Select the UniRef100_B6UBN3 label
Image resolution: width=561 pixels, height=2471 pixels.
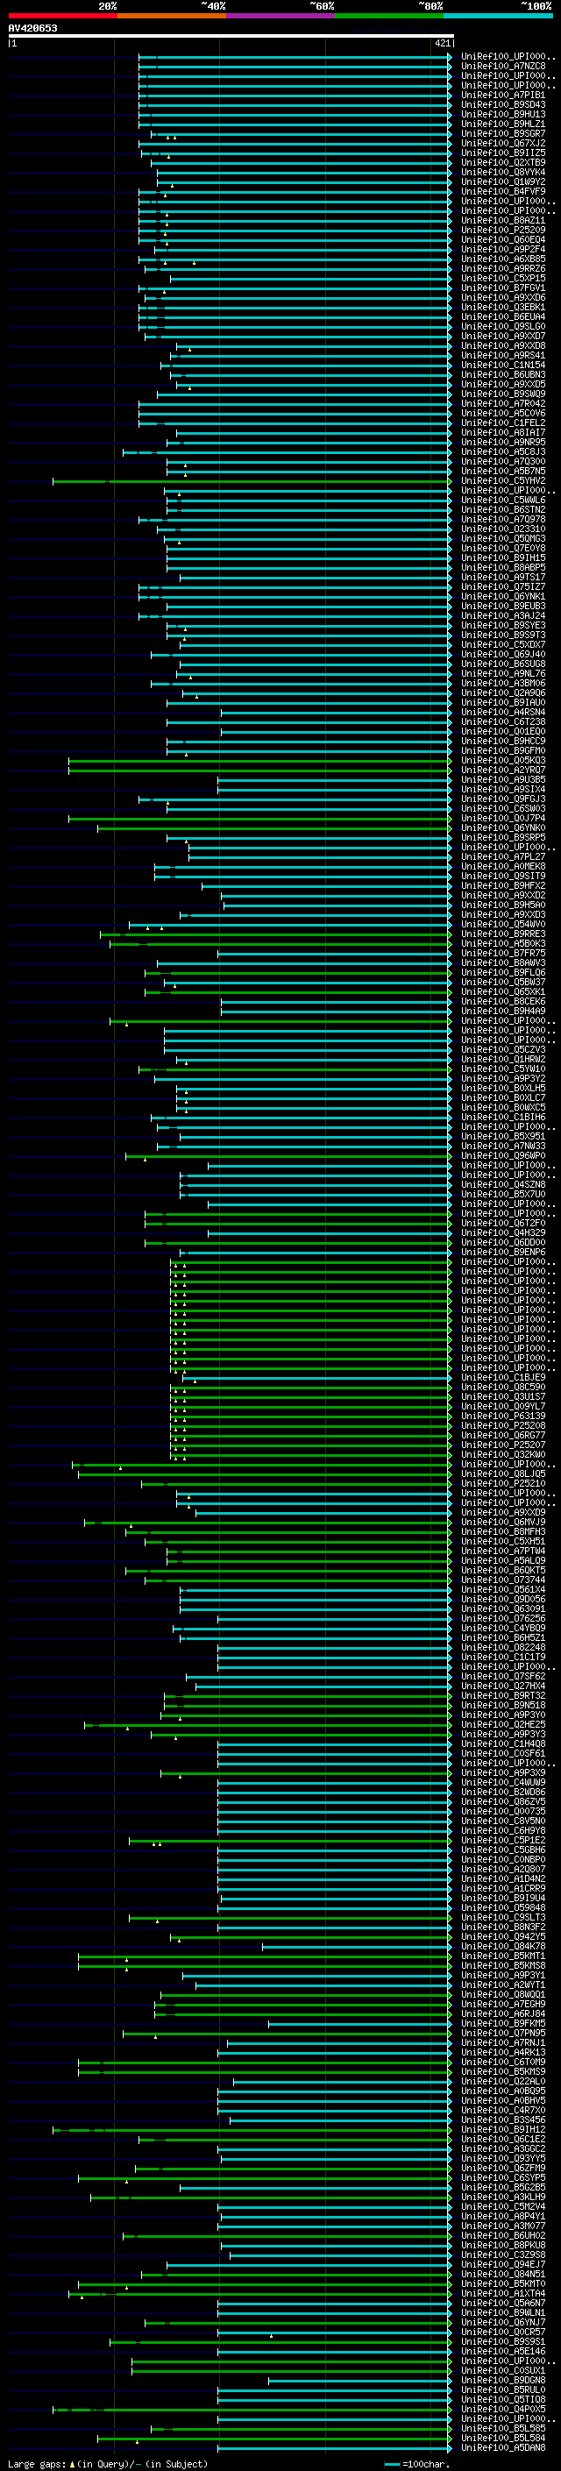(x=503, y=374)
